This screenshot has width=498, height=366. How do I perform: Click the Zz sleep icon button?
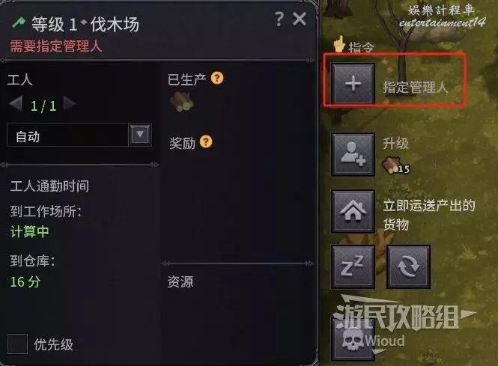tap(353, 266)
